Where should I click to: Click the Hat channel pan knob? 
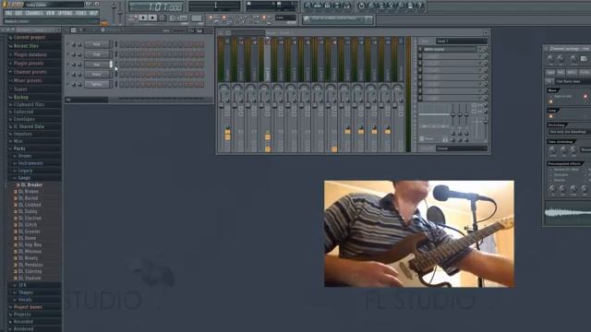pyautogui.click(x=74, y=65)
